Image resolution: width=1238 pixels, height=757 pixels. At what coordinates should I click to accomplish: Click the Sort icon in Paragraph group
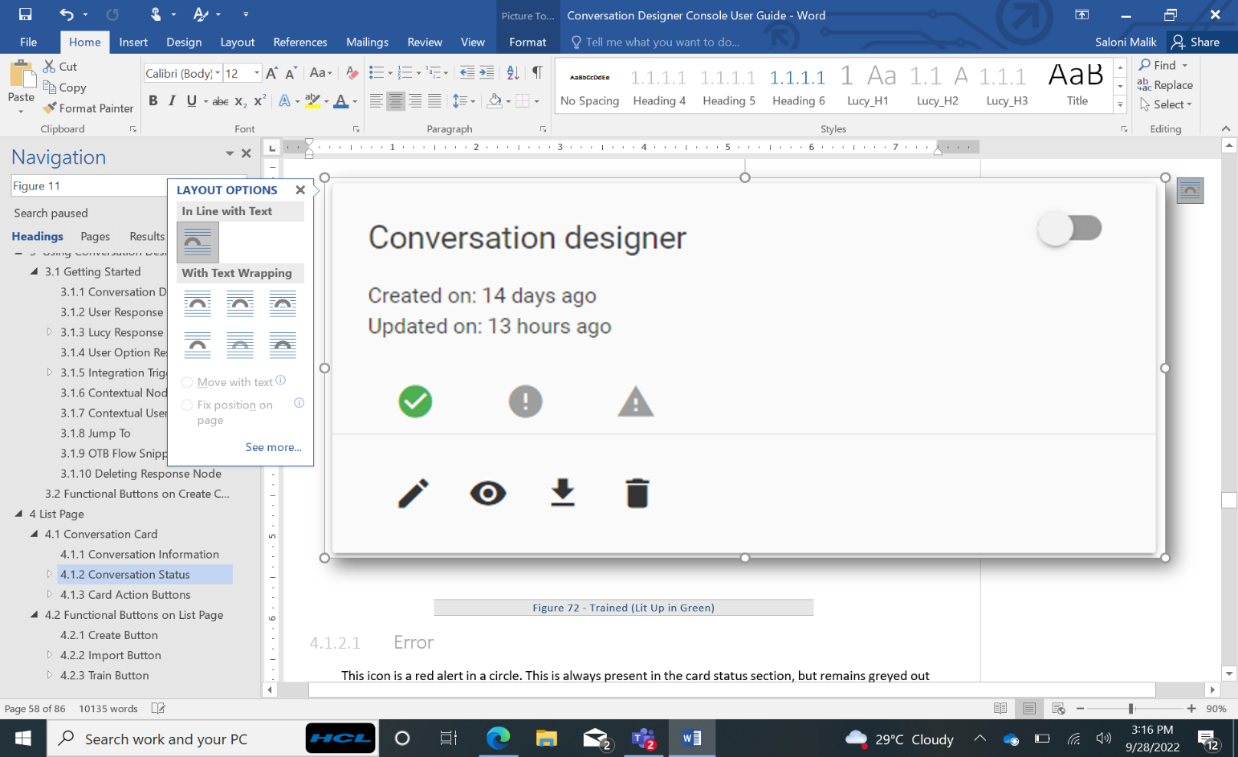[513, 73]
